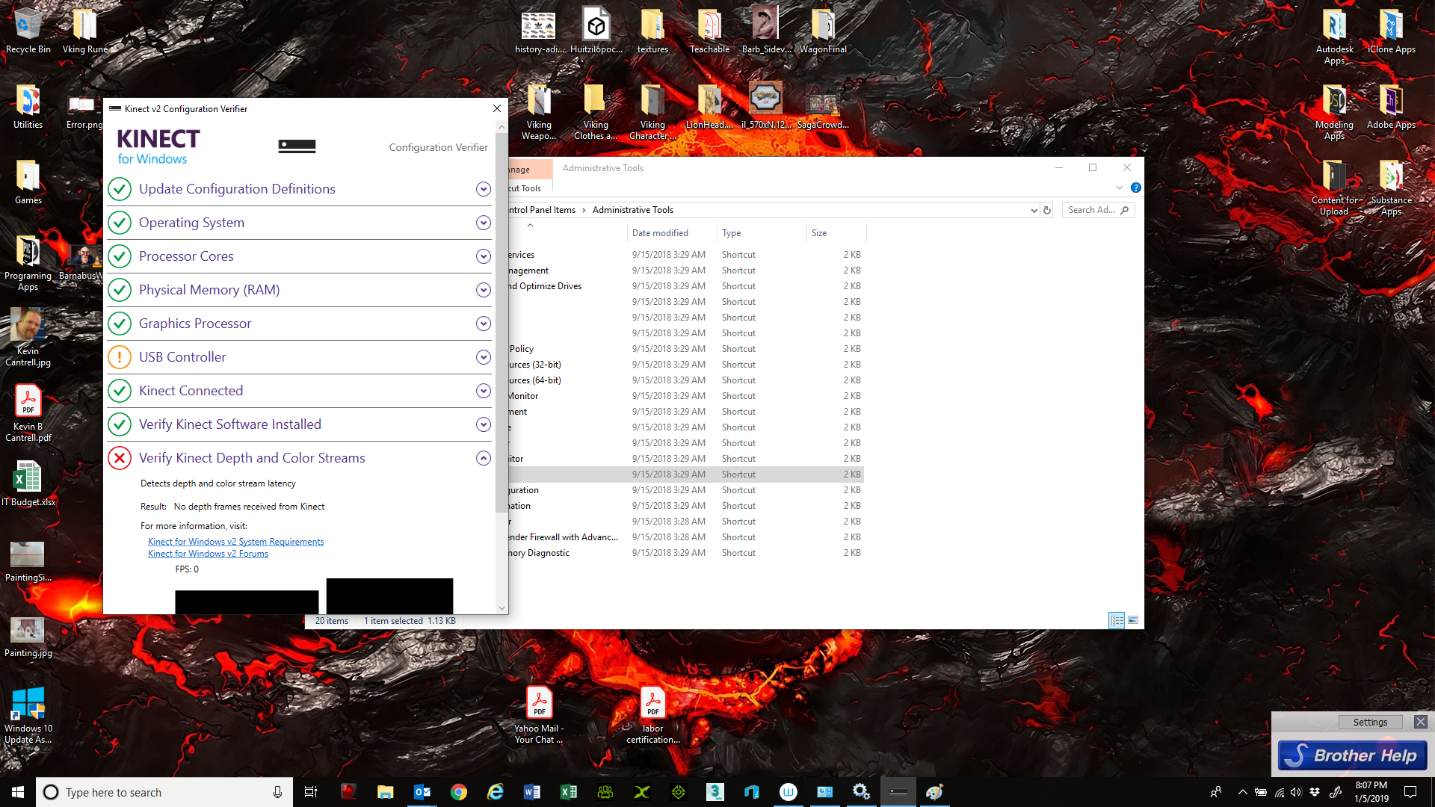1435x807 pixels.
Task: Click Control Panel Items breadcrumb
Action: click(x=542, y=210)
